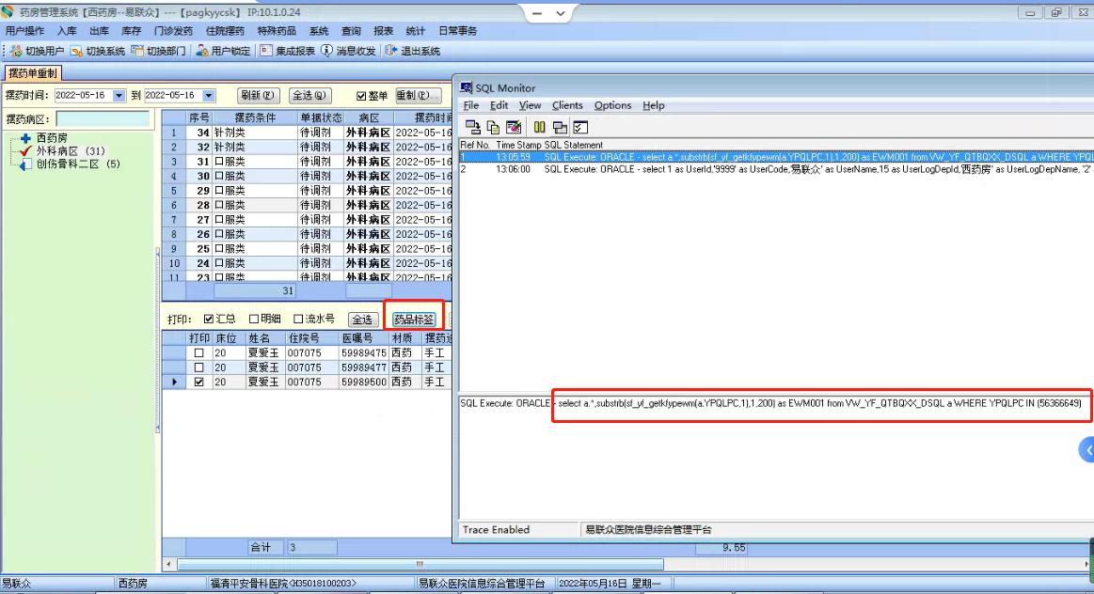Open the 住院摆药 menu
This screenshot has height=594, width=1094.
(x=225, y=31)
